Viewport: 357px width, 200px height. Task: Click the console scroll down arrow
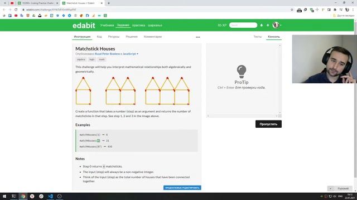280,112
